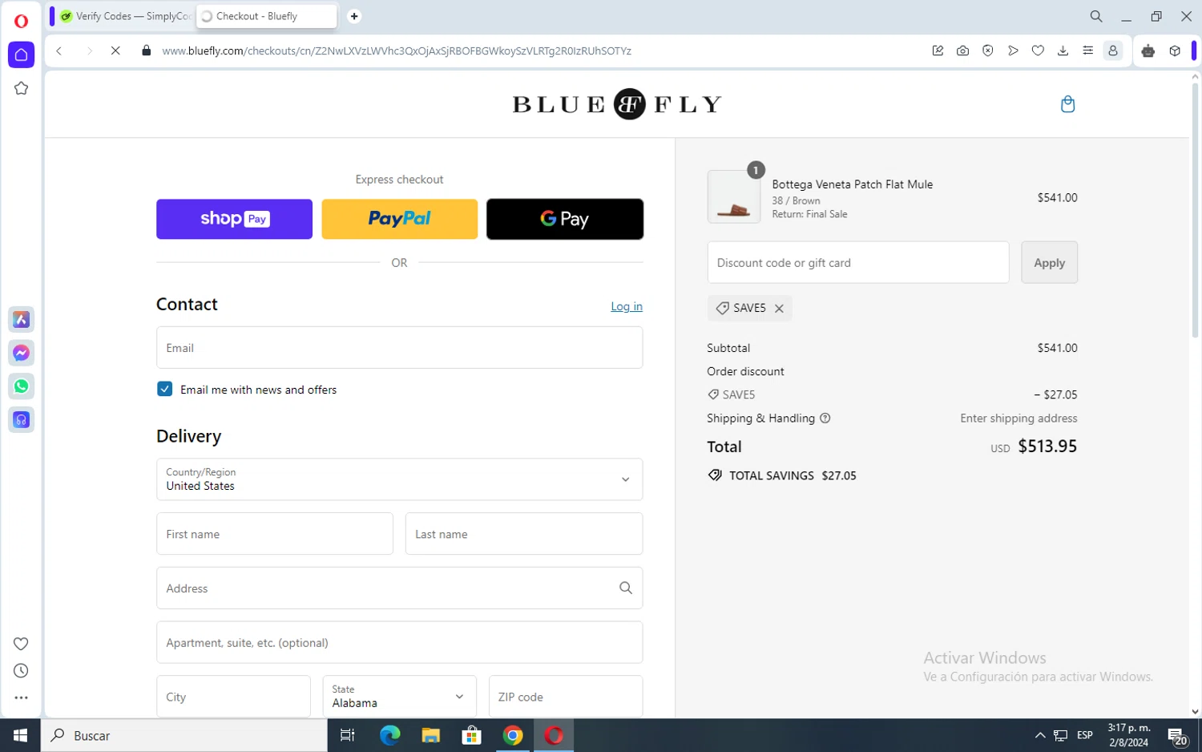Open notification center icon

[1176, 735]
